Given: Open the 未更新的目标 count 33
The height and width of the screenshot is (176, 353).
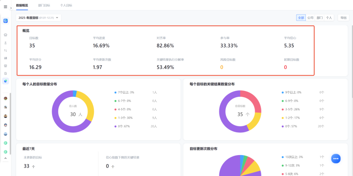Looking at the screenshot, I should click(26, 166).
